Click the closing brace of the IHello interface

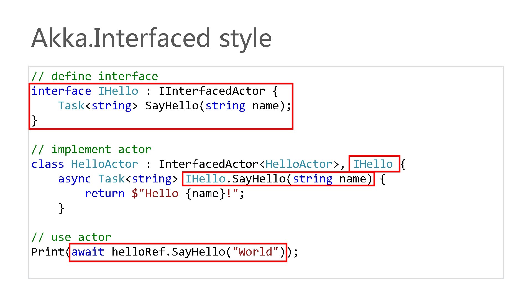(x=34, y=120)
